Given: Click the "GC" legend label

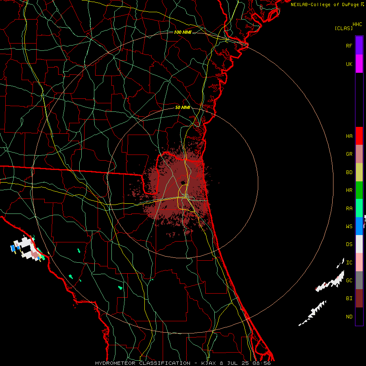Looking at the screenshot, I should pos(349,281).
